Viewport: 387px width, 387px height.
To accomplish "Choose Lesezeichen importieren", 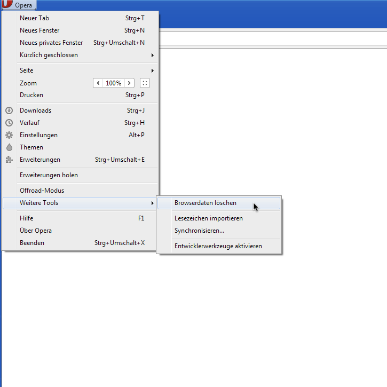I will click(219, 218).
